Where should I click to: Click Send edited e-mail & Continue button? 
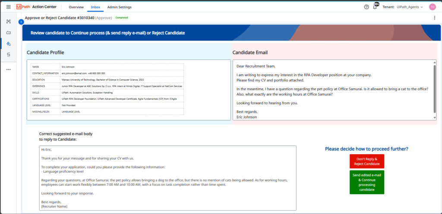click(367, 182)
